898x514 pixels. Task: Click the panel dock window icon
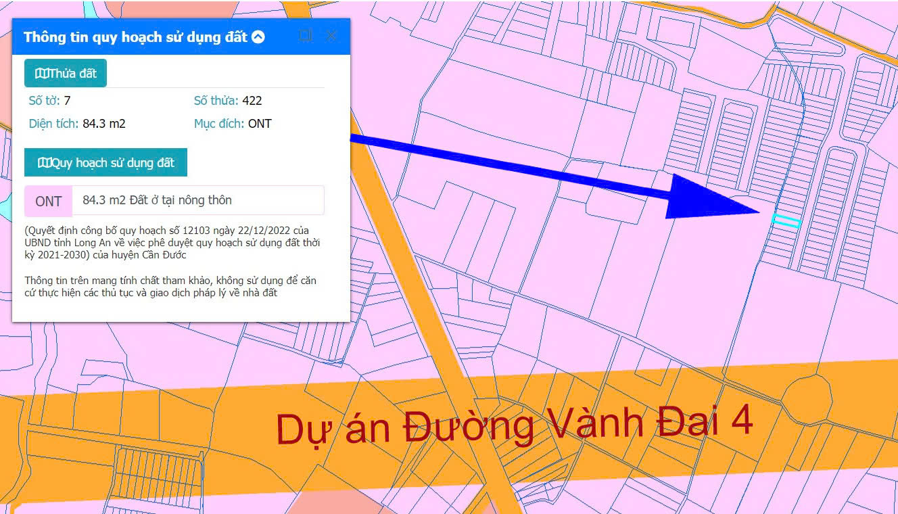[306, 36]
